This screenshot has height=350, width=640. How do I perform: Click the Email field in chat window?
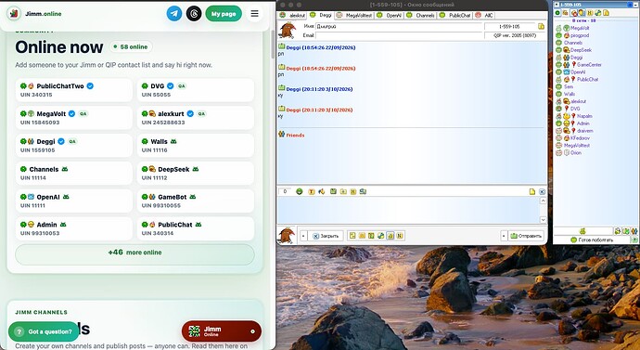click(399, 35)
